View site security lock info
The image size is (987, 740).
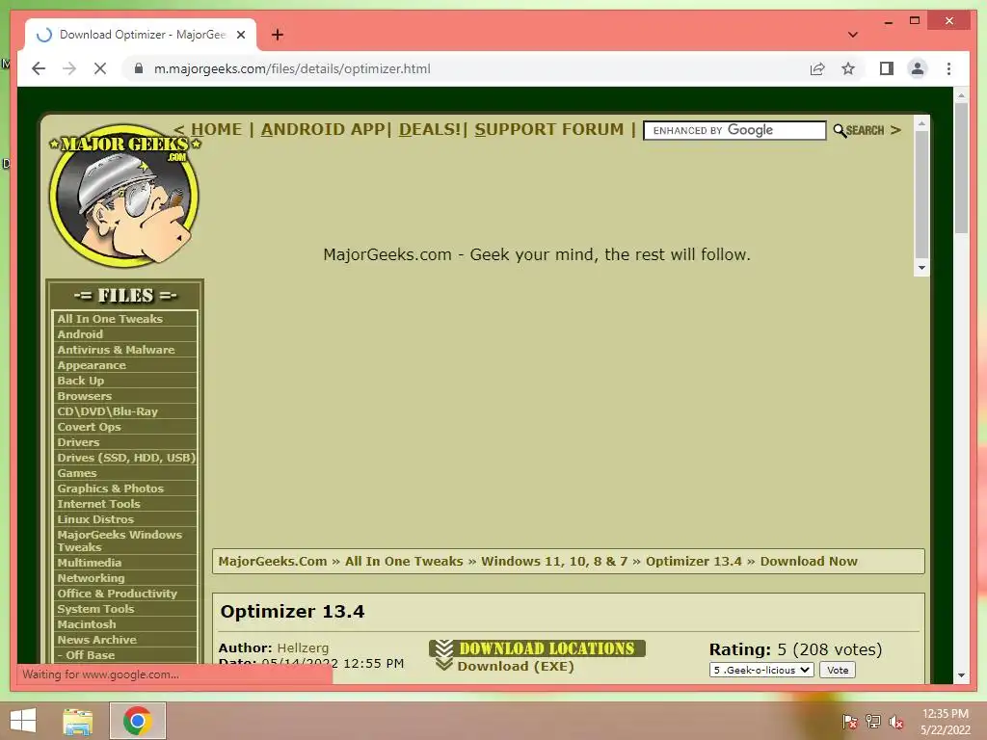[x=139, y=68]
